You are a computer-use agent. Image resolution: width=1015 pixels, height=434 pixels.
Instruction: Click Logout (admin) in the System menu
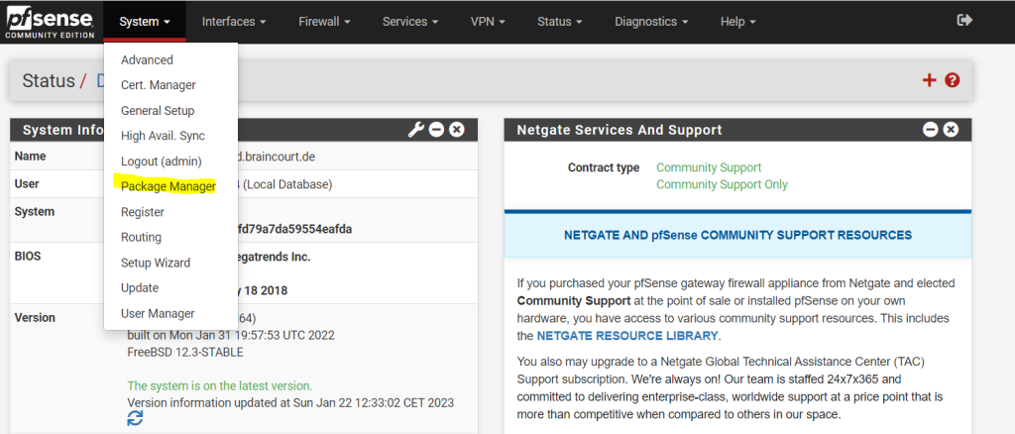[x=170, y=162]
